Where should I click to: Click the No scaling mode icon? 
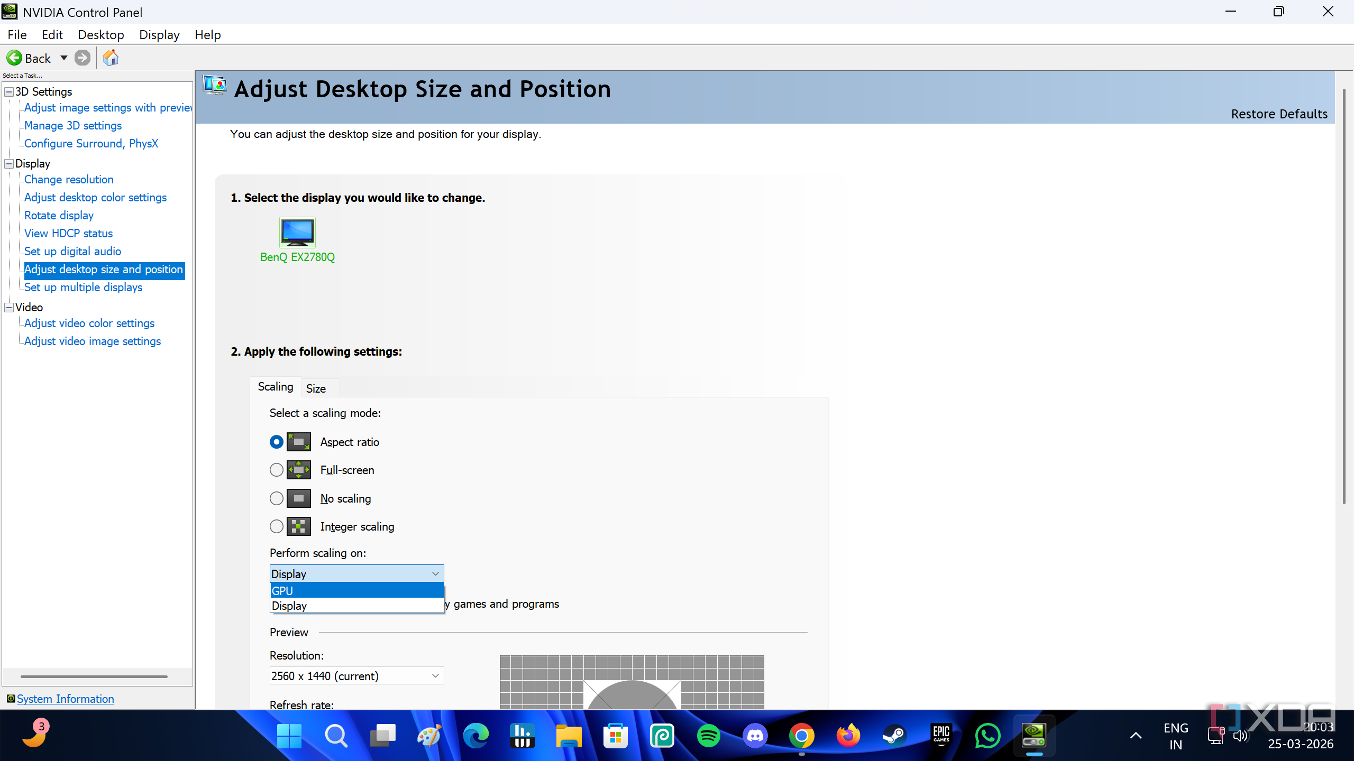pyautogui.click(x=298, y=498)
